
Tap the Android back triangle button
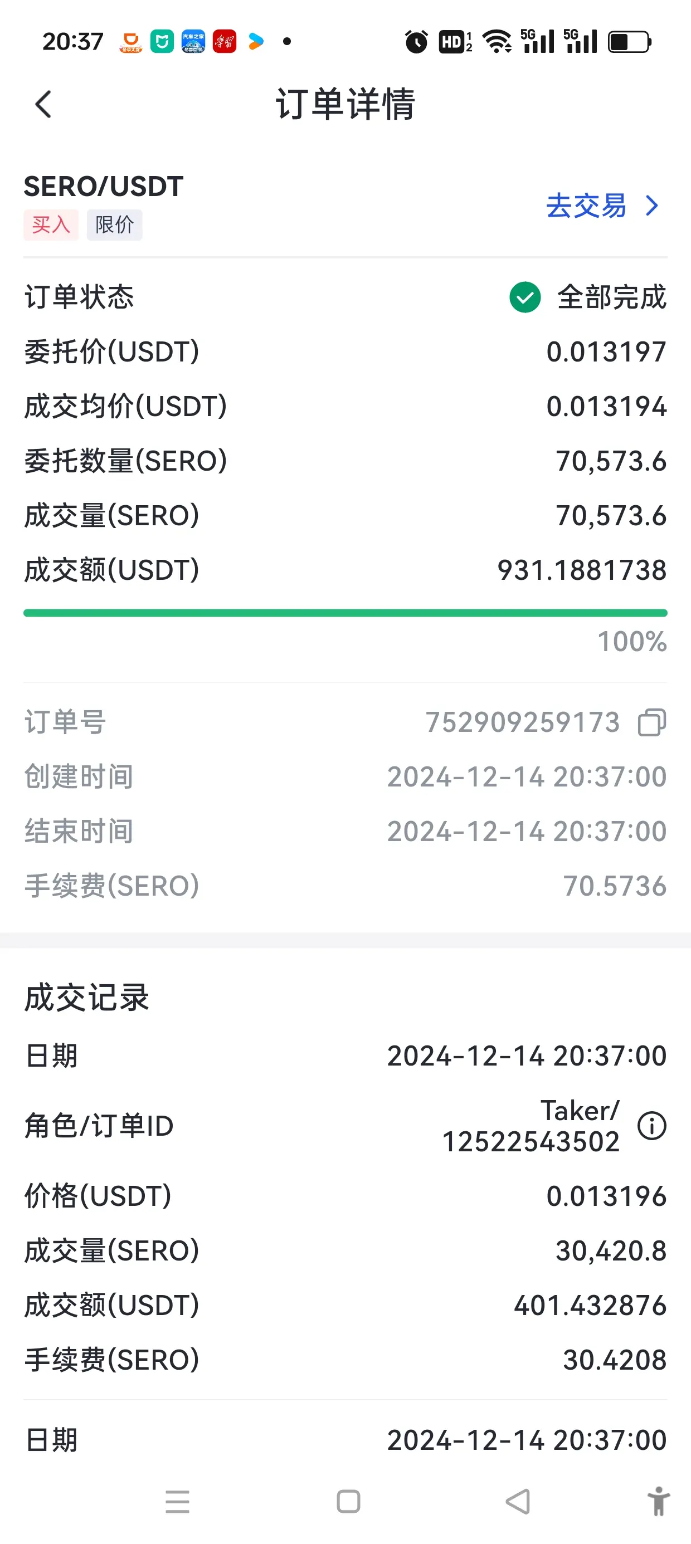518,1502
